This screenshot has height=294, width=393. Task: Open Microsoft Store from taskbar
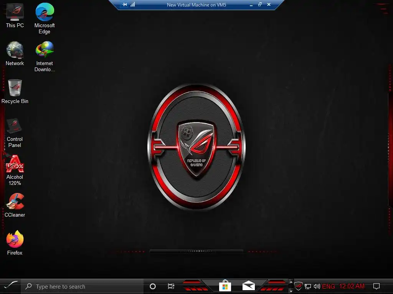click(x=225, y=286)
